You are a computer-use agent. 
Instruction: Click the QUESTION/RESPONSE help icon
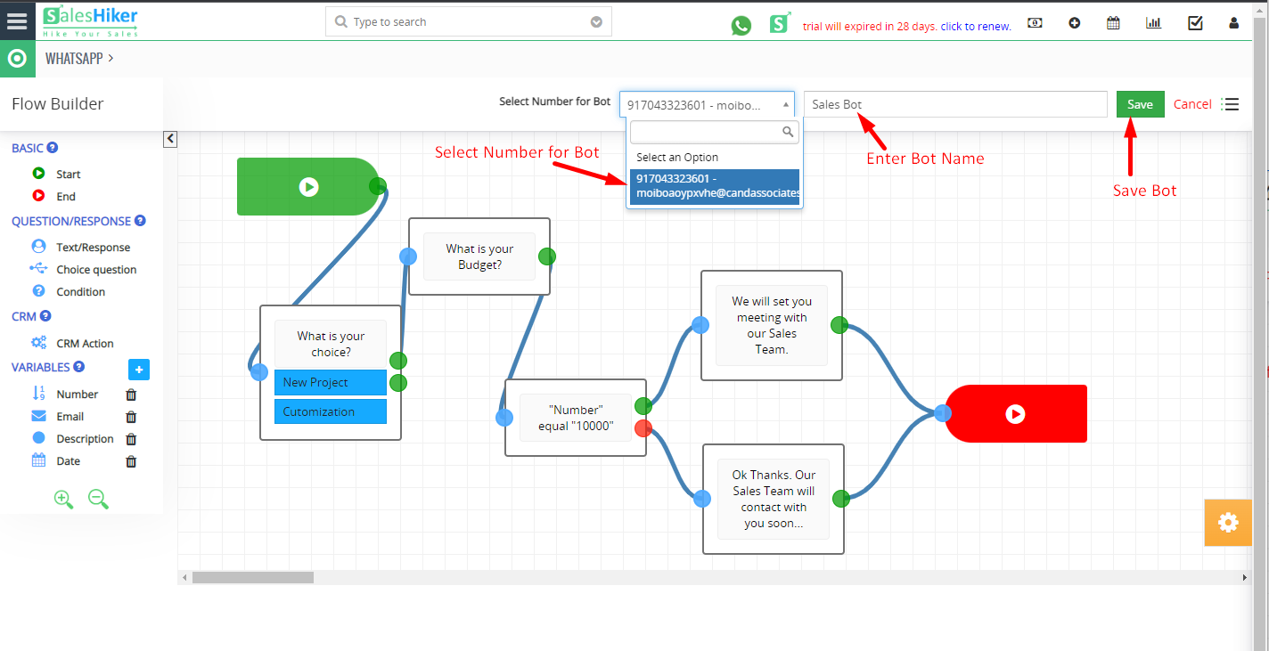pyautogui.click(x=140, y=221)
